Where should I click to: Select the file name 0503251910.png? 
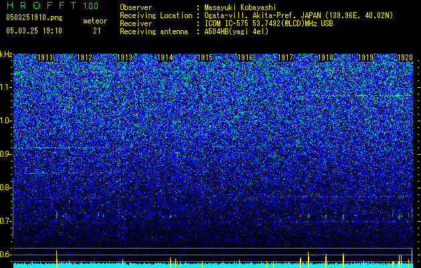(34, 17)
